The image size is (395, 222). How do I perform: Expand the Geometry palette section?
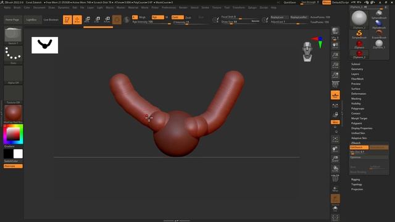click(x=357, y=69)
